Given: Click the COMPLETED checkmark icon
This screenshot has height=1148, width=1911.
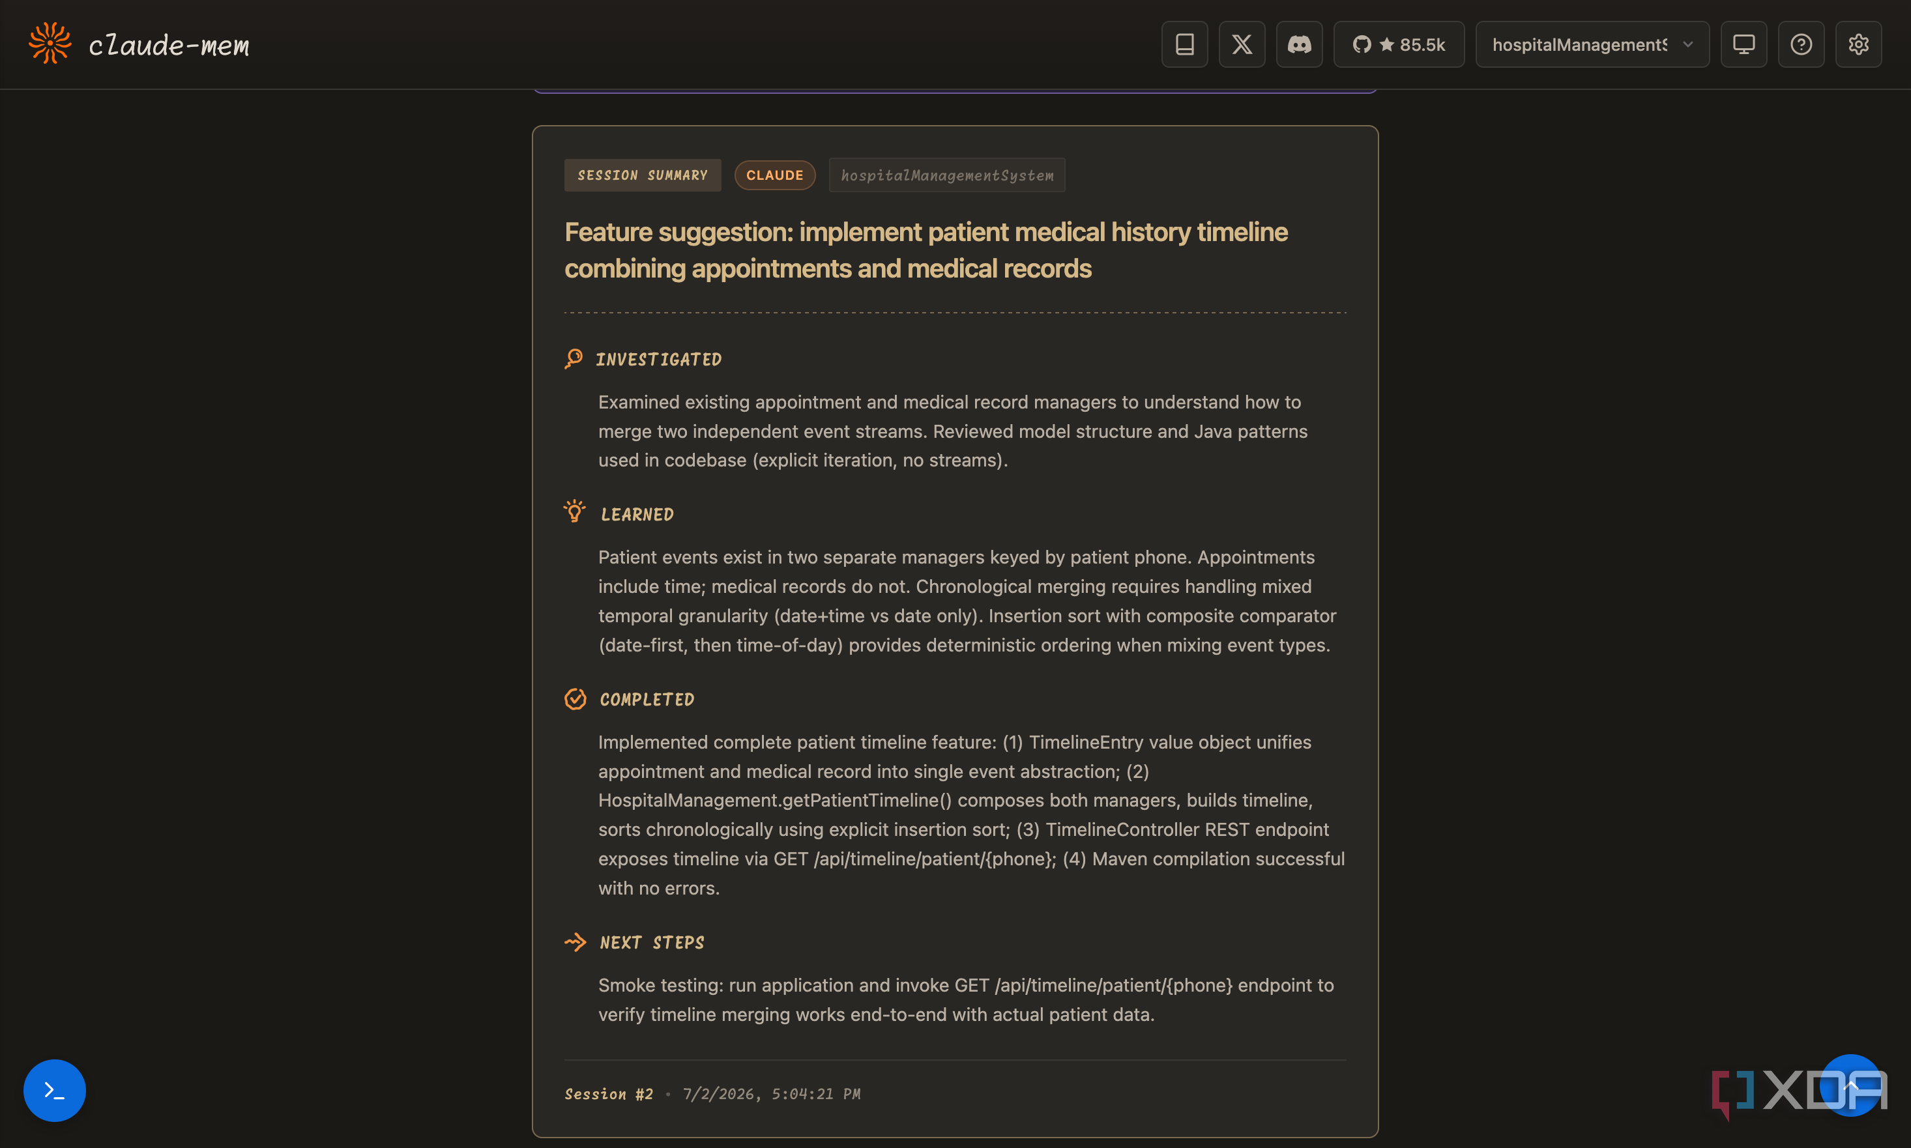Looking at the screenshot, I should pos(575,698).
